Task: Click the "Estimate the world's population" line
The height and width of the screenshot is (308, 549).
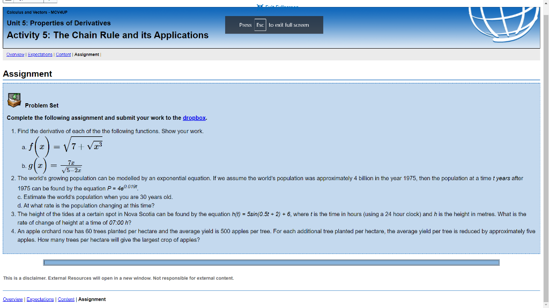Action: tap(98, 197)
